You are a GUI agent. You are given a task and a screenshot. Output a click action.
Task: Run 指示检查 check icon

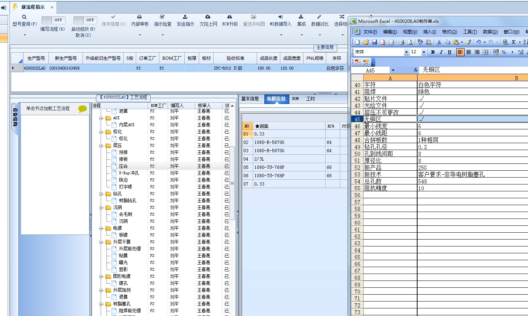pyautogui.click(x=162, y=17)
